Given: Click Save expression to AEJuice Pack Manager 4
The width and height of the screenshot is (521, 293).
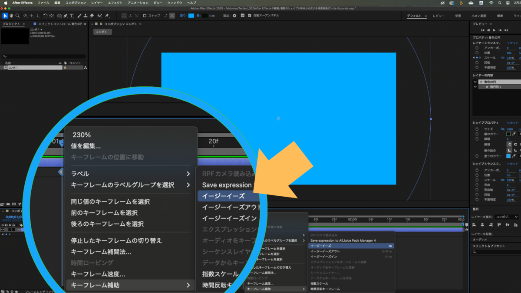Looking at the screenshot, I should (x=352, y=240).
